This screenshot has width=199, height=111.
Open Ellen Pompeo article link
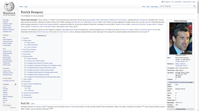point(141,20)
